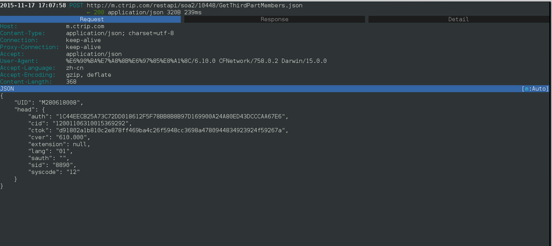Select the User-Agent header value

196,61
